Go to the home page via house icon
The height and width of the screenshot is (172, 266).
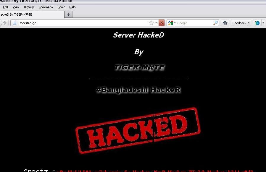[225, 23]
